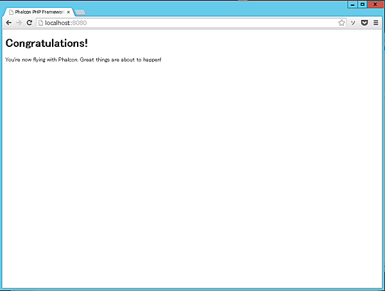Minimize the browser window
This screenshot has width=385, height=291.
[x=352, y=4]
